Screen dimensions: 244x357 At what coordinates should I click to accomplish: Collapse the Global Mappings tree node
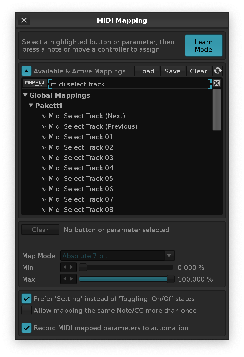(x=25, y=95)
